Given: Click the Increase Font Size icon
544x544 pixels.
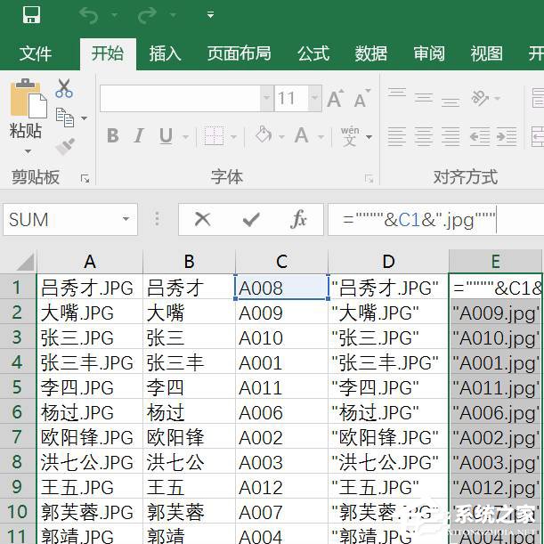Looking at the screenshot, I should click(x=336, y=99).
